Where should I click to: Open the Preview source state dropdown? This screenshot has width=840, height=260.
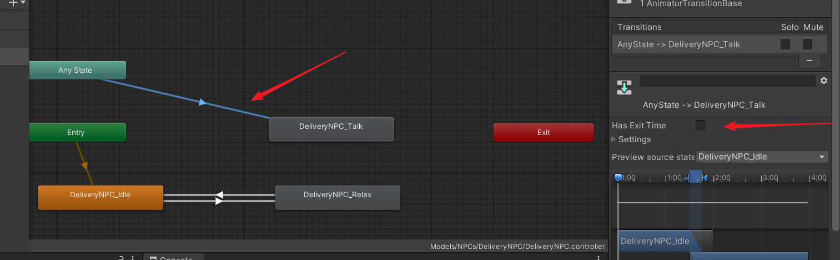coord(762,157)
